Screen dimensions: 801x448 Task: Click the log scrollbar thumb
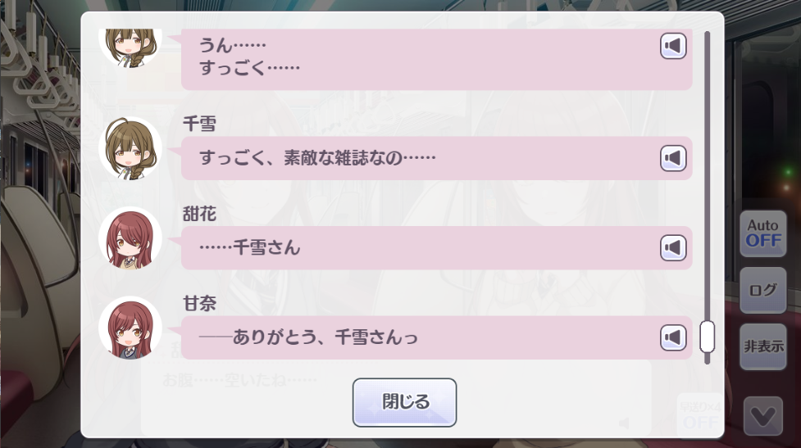[x=707, y=336]
